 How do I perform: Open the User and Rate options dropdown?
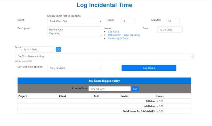[x=74, y=68]
